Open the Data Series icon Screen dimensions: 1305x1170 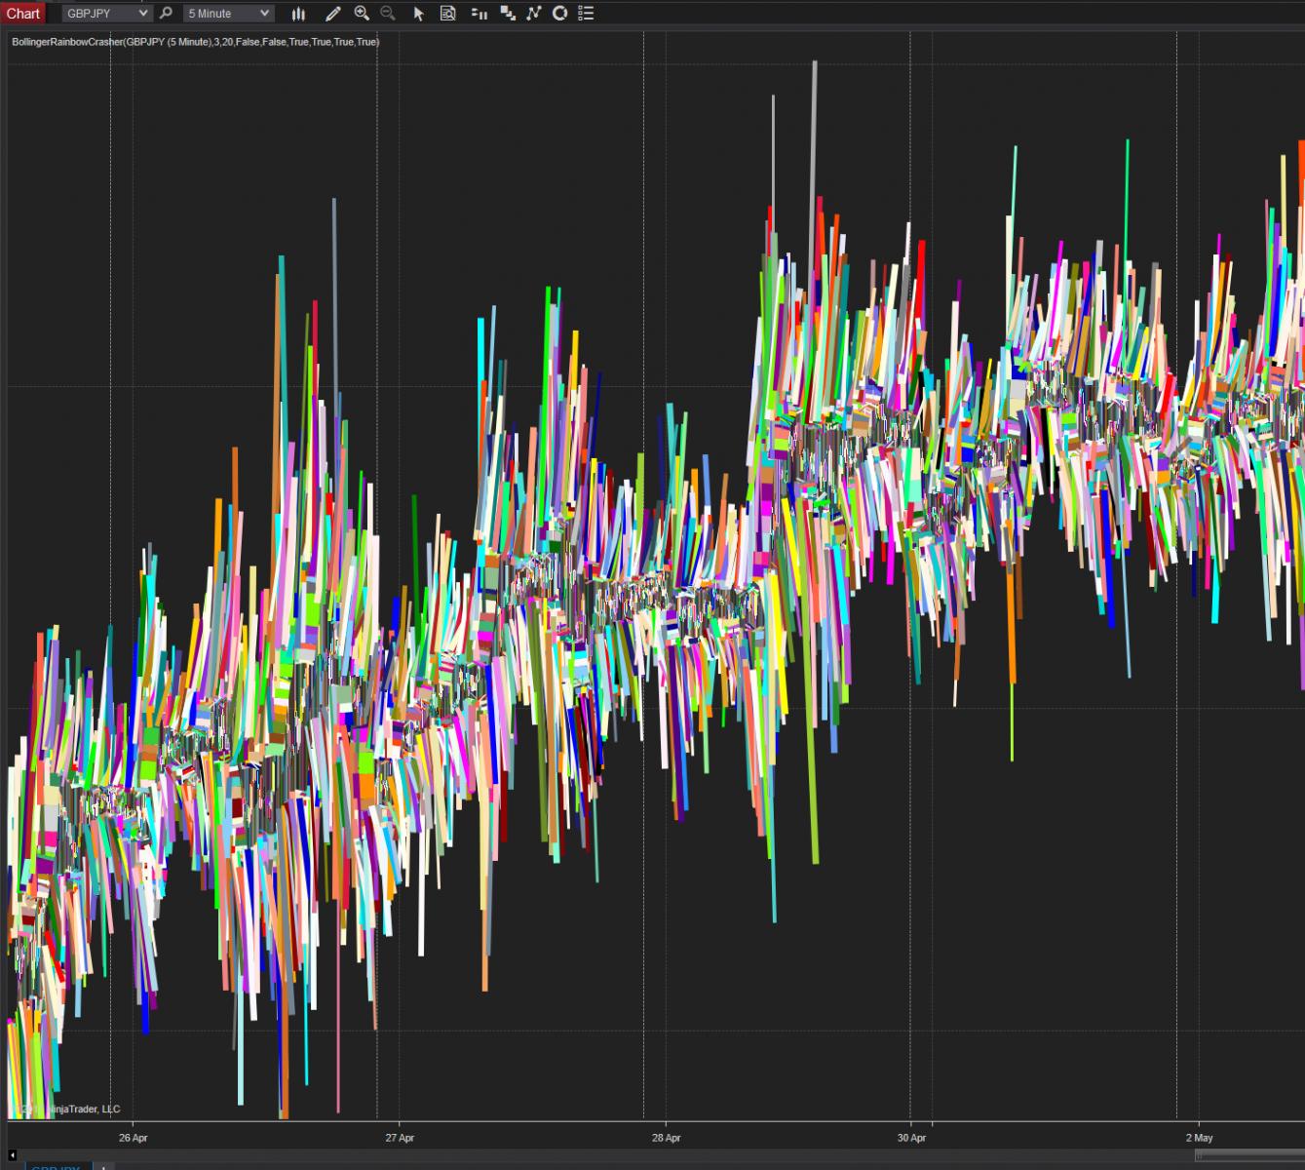point(508,14)
